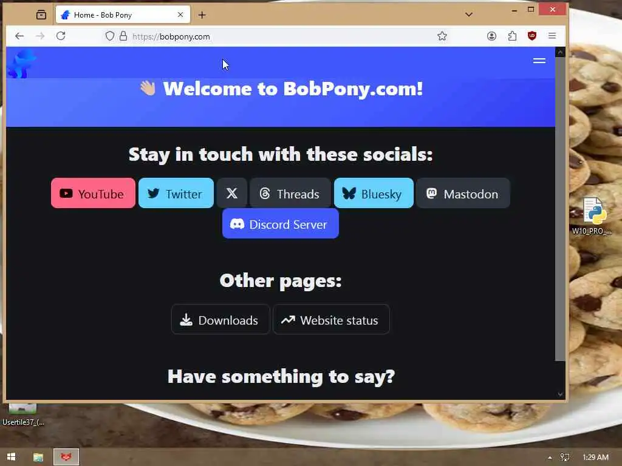The height and width of the screenshot is (466, 622).
Task: Open the Firefox application menu
Action: (x=552, y=36)
